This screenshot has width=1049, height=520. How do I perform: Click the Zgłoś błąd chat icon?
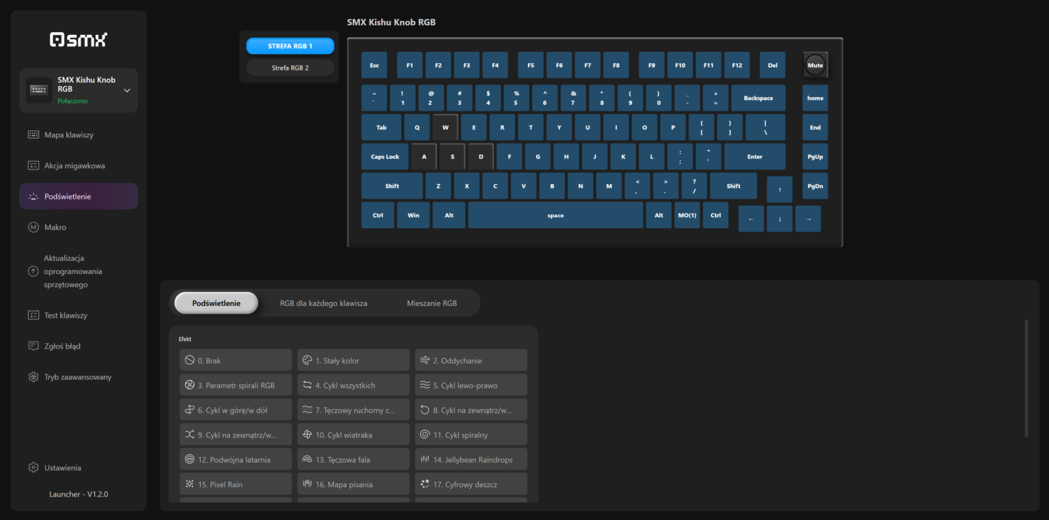pyautogui.click(x=33, y=346)
